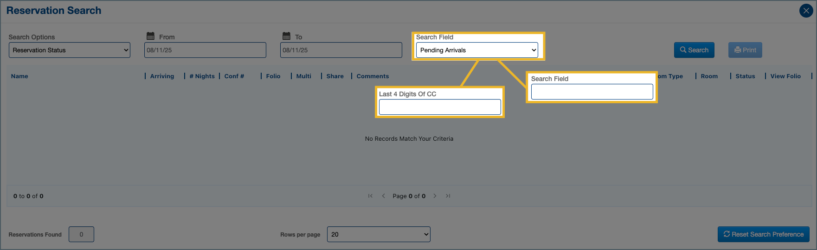Go to the previous results page
The width and height of the screenshot is (817, 250).
point(383,196)
